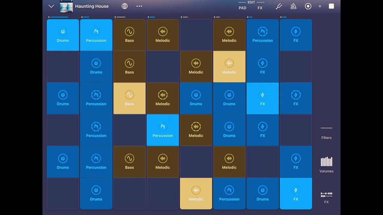383x215 pixels.
Task: Trigger the Melodic pad in the third row
Action: click(x=163, y=99)
